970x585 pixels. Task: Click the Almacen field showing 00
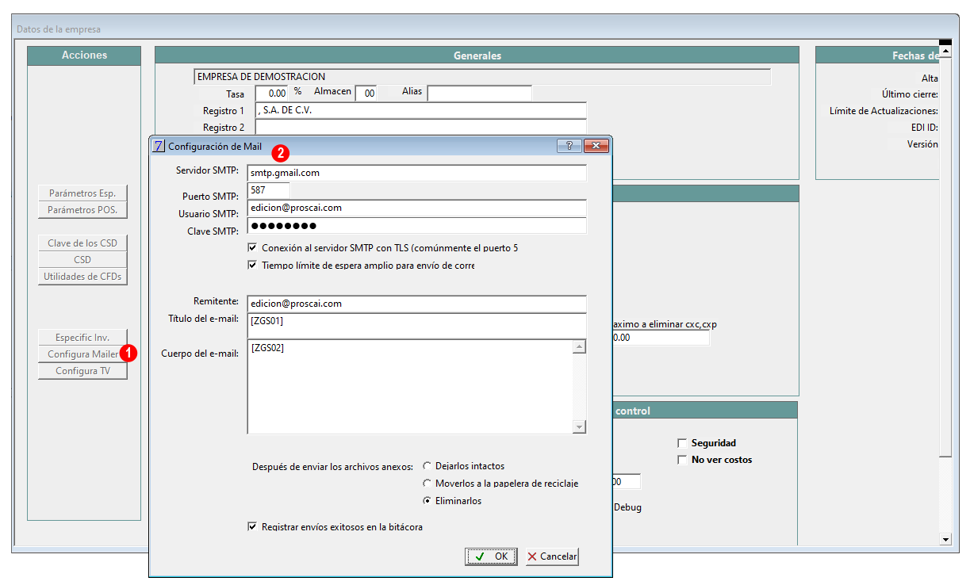367,94
